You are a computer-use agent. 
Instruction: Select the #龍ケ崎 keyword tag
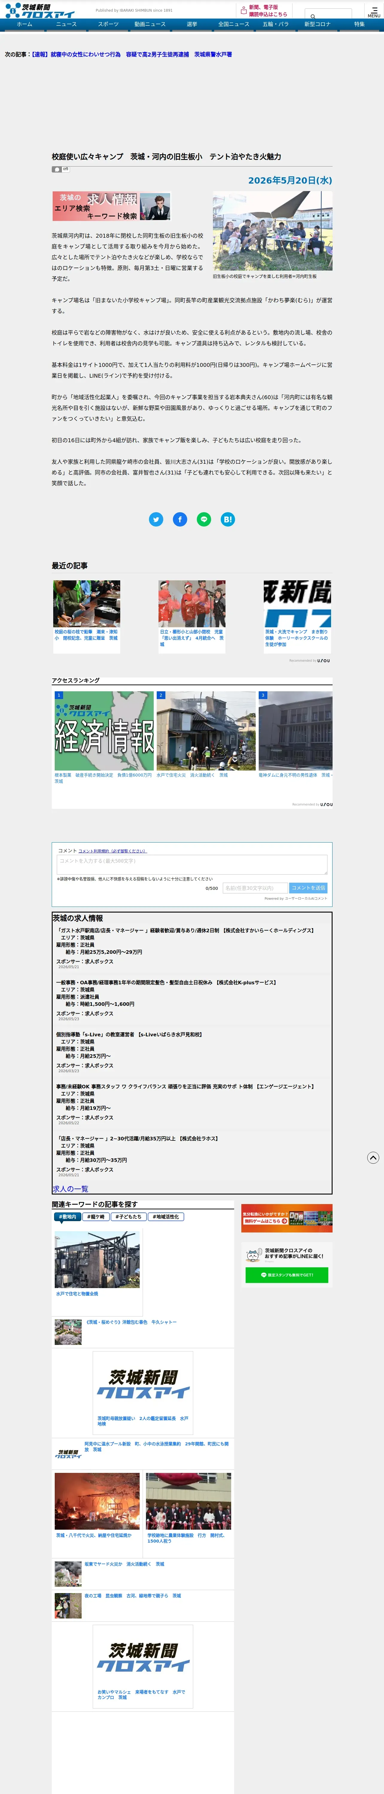[x=96, y=1217]
